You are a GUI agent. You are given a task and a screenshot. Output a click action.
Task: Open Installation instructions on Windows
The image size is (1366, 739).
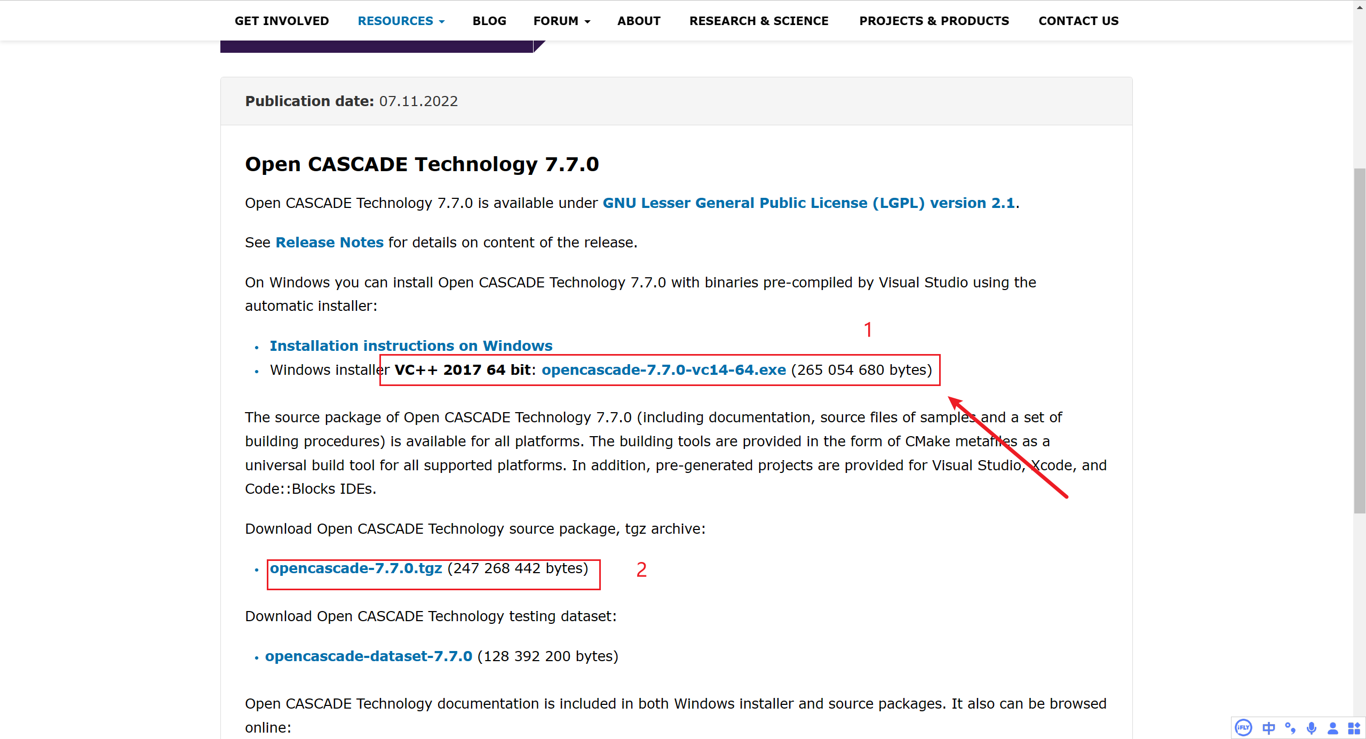pos(411,346)
